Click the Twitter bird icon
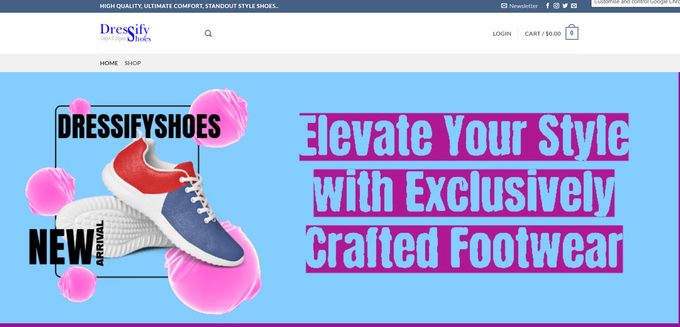680x327 pixels. [565, 6]
